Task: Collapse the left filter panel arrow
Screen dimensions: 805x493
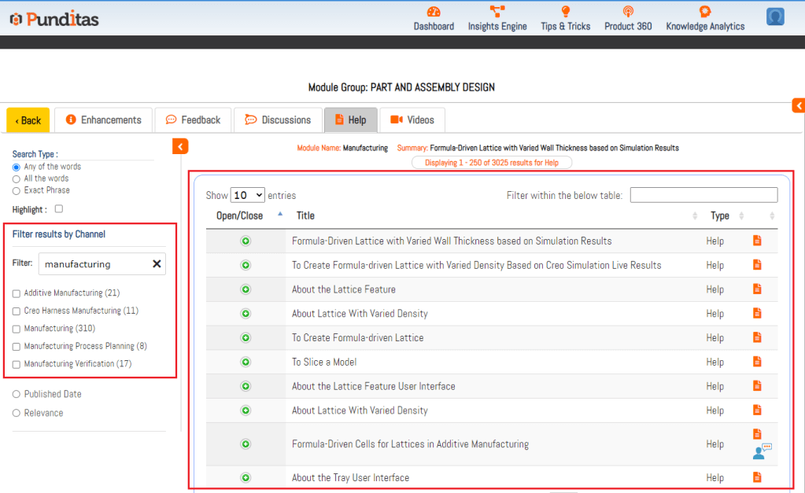Action: (x=179, y=146)
